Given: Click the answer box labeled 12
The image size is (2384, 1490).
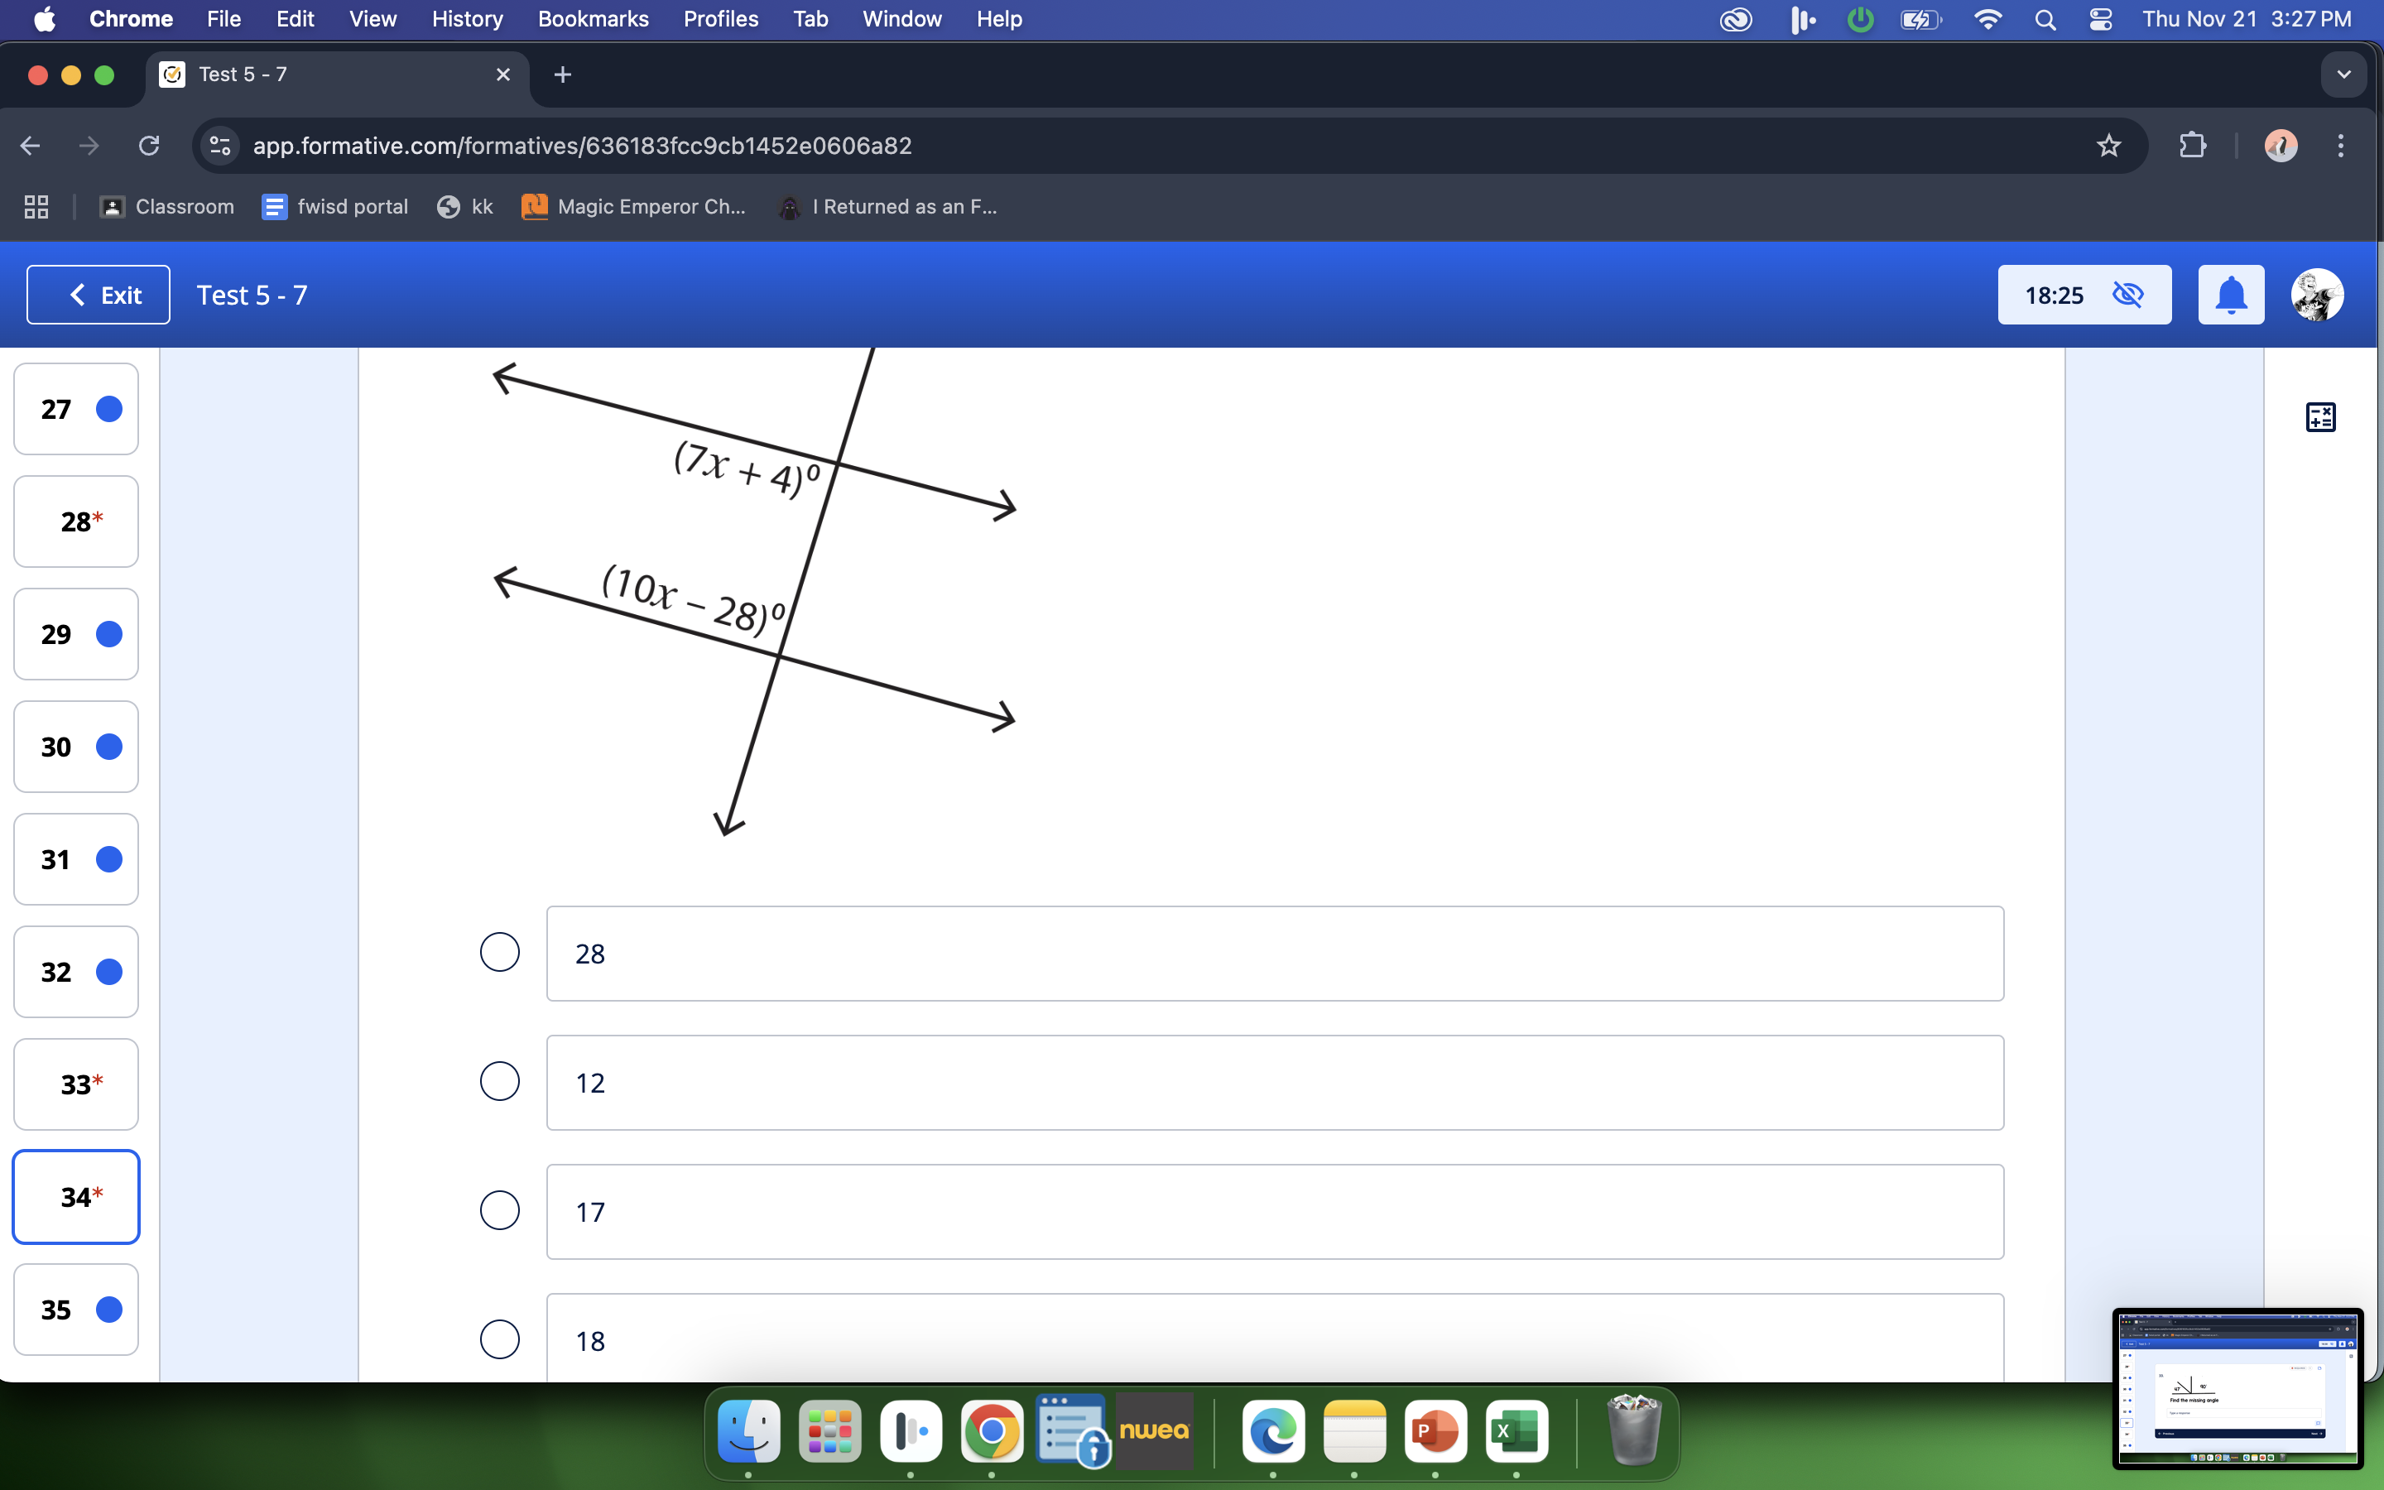Looking at the screenshot, I should tap(1275, 1082).
